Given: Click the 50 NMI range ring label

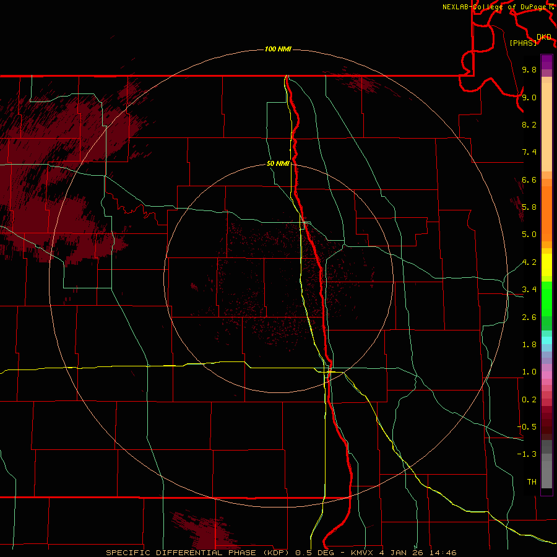Looking at the screenshot, I should (278, 163).
